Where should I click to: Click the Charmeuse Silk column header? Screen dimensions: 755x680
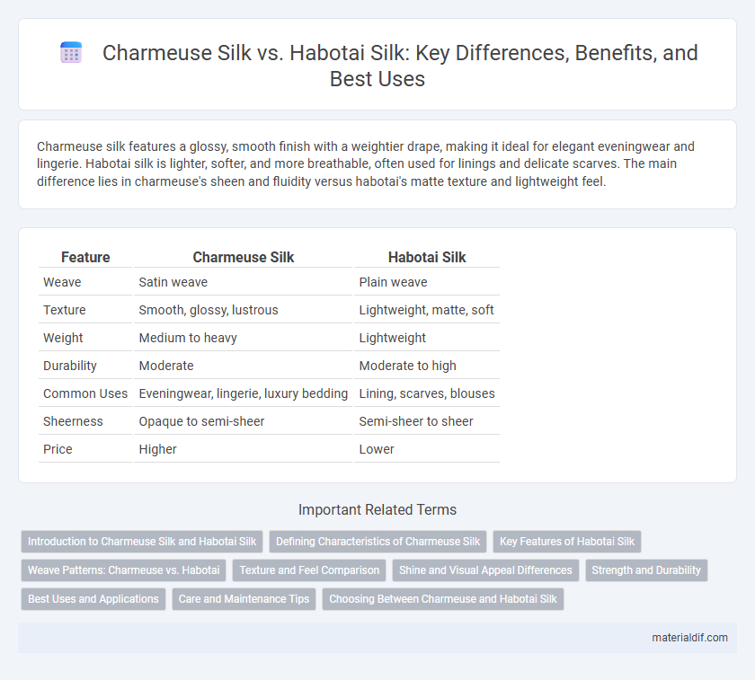[244, 258]
